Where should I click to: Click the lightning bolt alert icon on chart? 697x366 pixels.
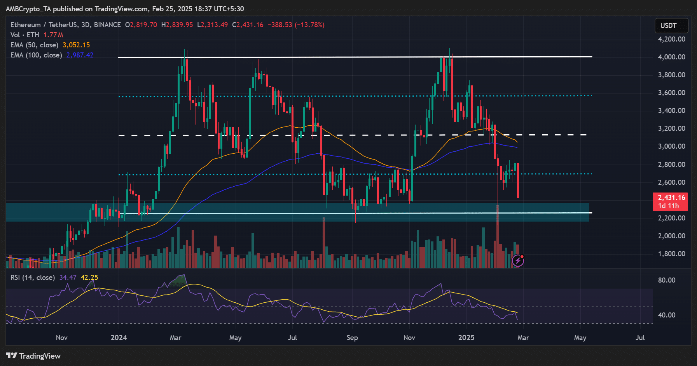pos(518,260)
